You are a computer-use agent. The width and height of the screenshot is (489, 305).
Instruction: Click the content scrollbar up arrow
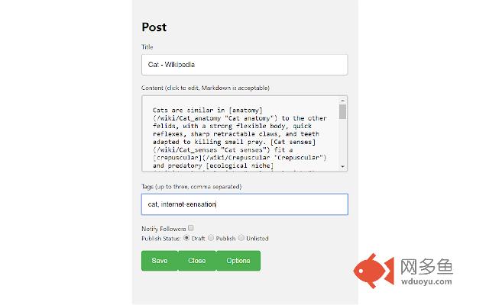coord(343,101)
